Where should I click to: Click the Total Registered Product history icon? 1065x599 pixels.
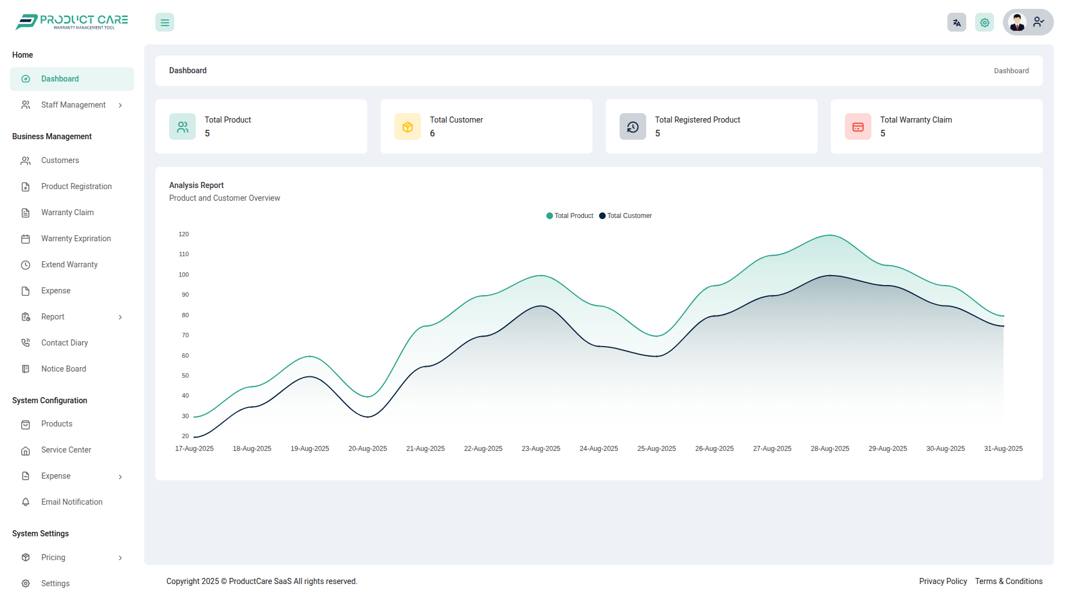(633, 127)
